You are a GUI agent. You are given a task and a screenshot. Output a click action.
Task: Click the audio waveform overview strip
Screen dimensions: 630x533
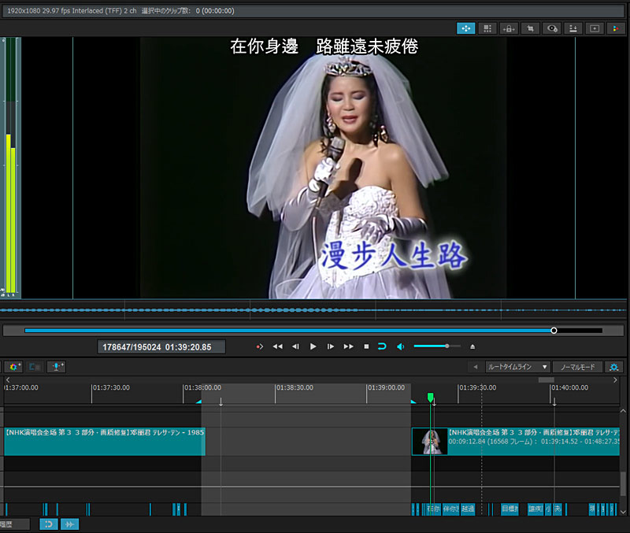pyautogui.click(x=313, y=310)
